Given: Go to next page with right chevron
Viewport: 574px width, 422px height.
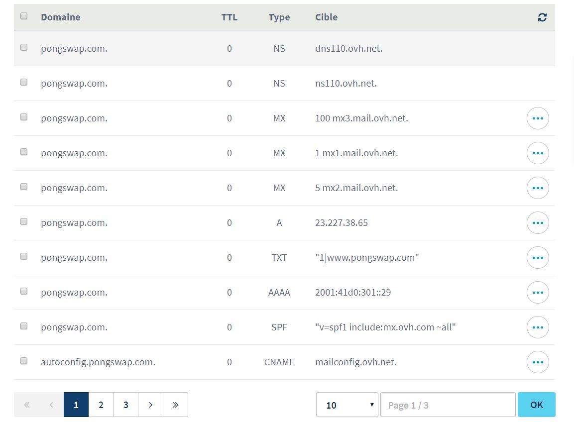Looking at the screenshot, I should click(150, 405).
